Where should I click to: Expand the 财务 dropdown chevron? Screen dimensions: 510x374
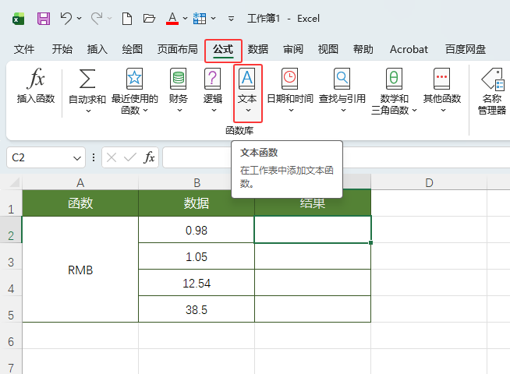coord(179,111)
